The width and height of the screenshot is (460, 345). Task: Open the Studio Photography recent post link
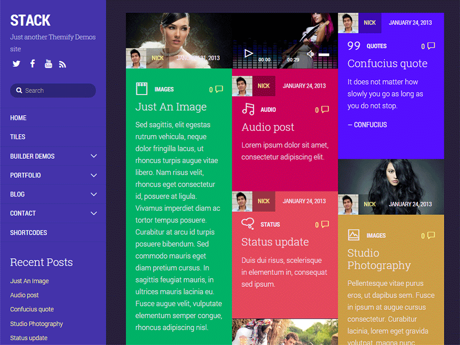(37, 324)
